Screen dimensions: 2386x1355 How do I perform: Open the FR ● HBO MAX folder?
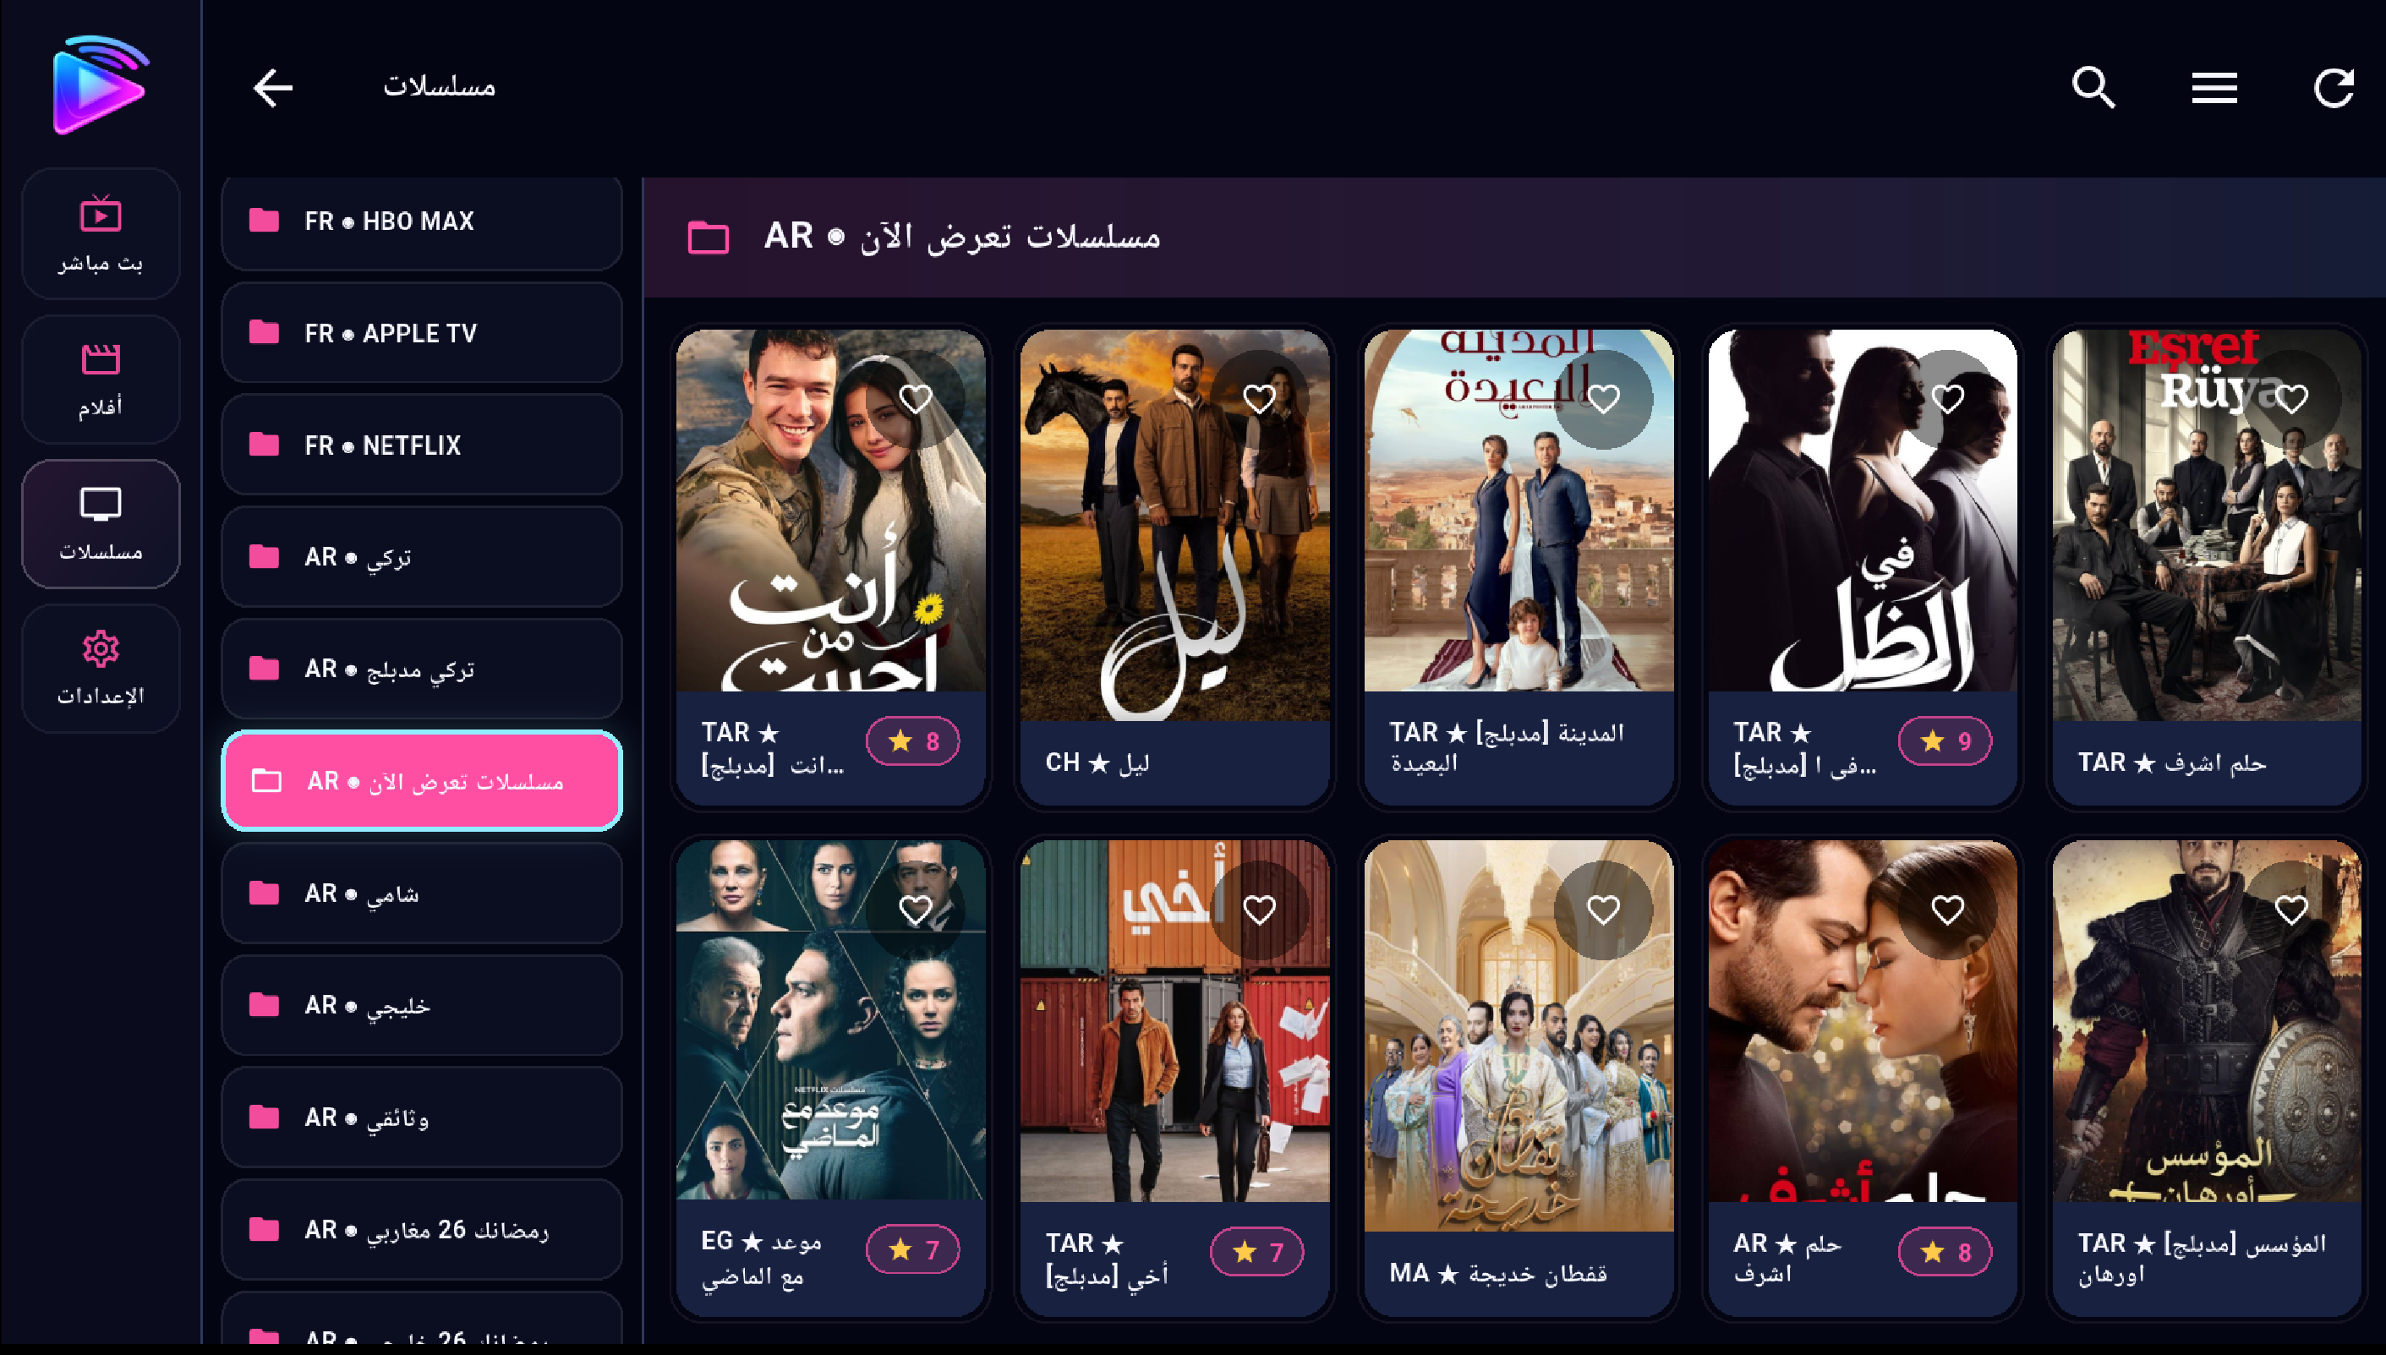(422, 221)
